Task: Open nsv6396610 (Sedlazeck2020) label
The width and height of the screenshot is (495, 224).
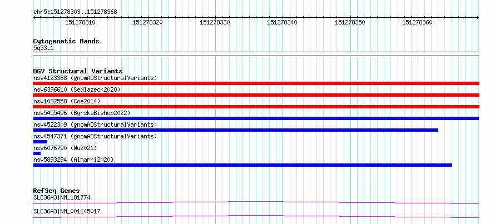Action: (x=77, y=89)
